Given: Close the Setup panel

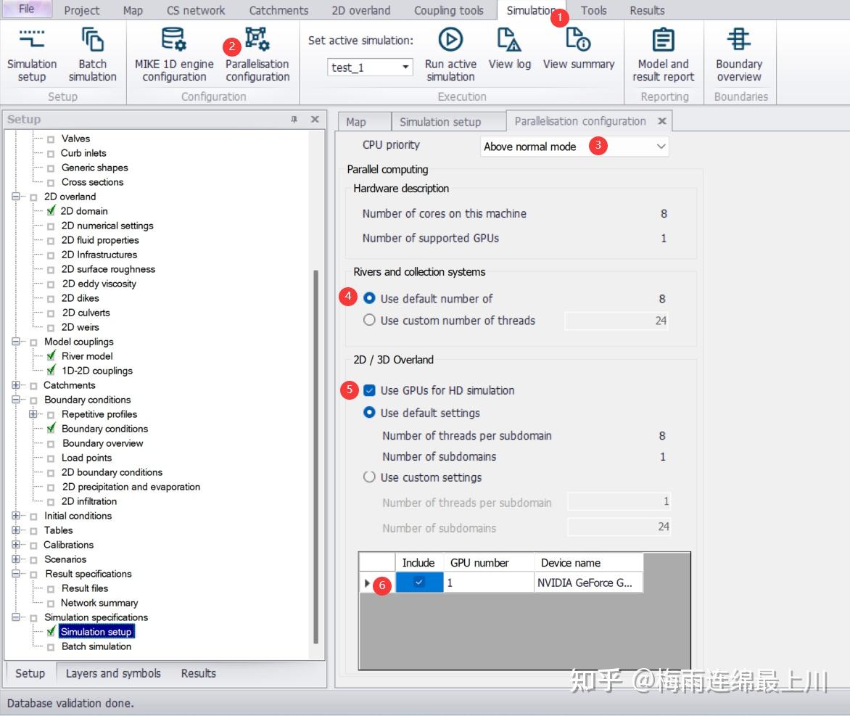Looking at the screenshot, I should tap(315, 119).
